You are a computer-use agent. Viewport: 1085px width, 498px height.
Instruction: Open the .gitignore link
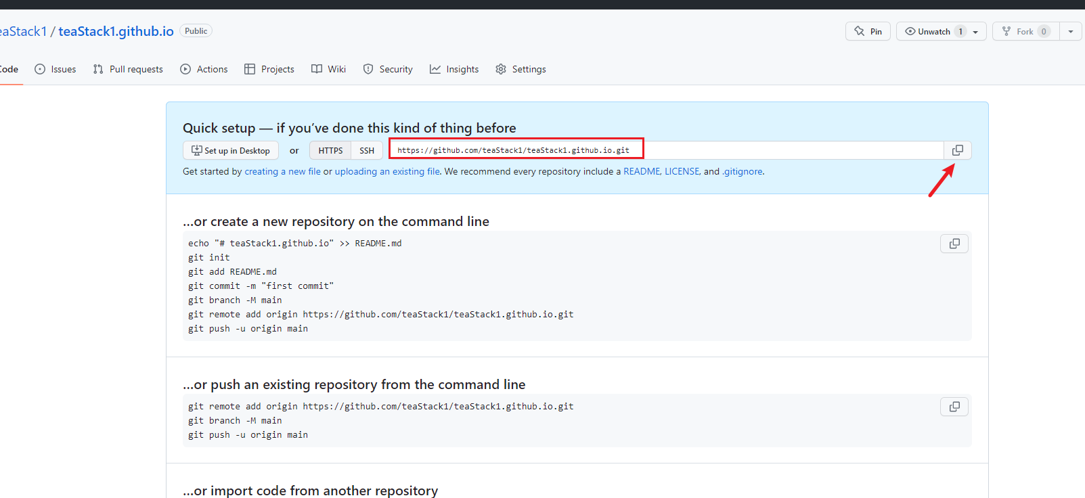[743, 171]
